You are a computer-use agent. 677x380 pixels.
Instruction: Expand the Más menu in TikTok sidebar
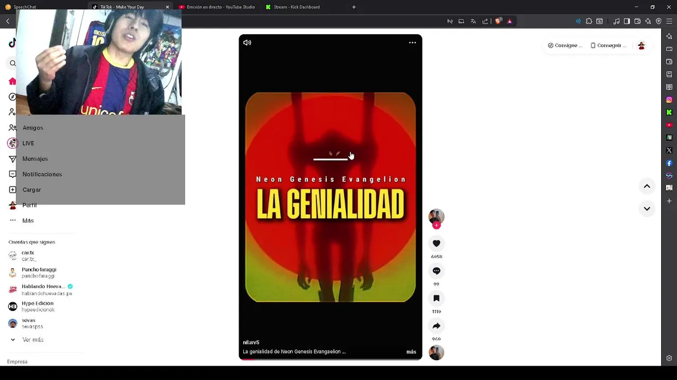(x=28, y=221)
